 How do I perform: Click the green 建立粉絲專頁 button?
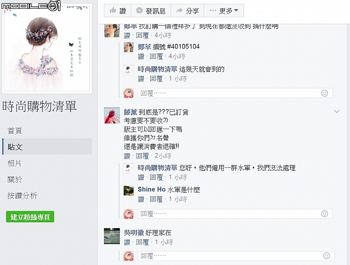(x=30, y=216)
